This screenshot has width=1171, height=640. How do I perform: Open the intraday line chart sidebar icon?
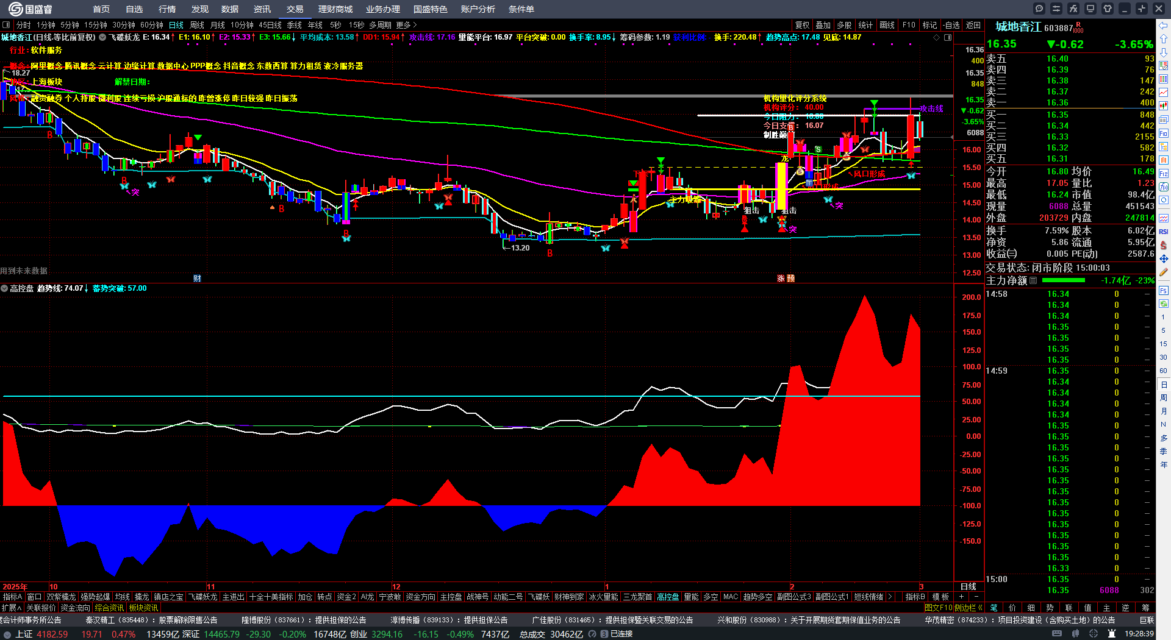(x=1164, y=93)
